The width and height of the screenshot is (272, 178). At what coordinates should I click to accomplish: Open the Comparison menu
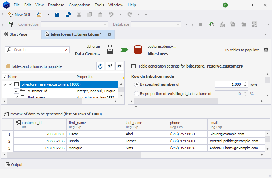point(79,5)
